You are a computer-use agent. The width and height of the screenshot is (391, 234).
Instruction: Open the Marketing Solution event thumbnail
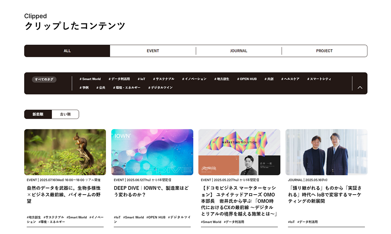239,152
